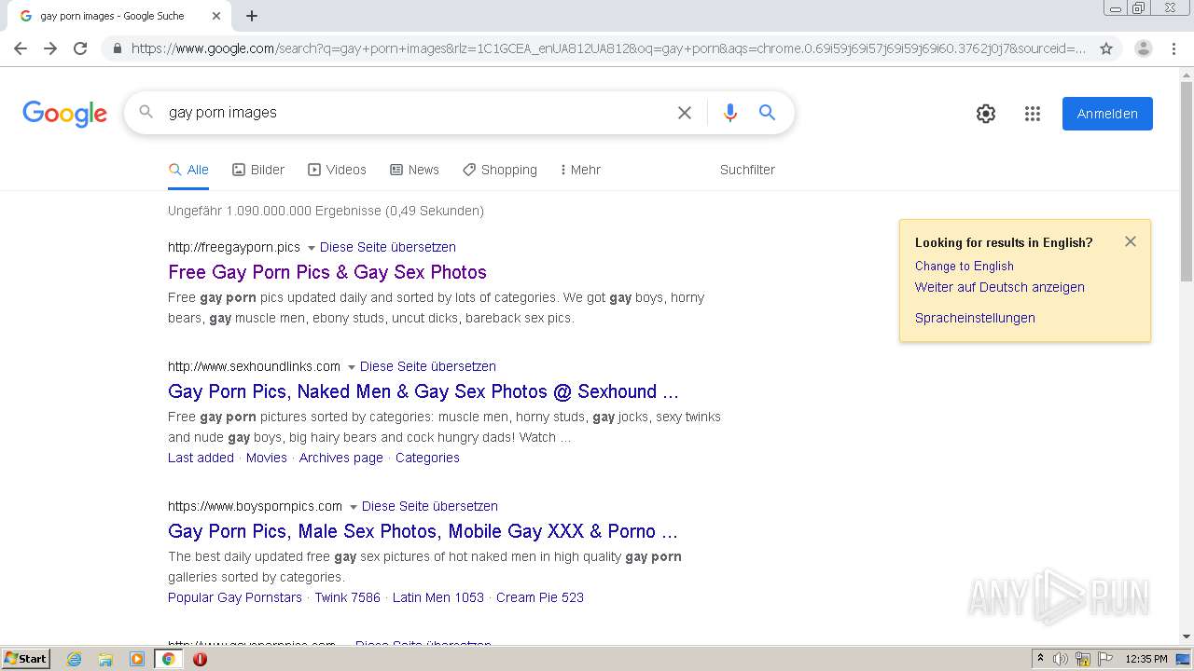Click the Chrome taskbar icon
The image size is (1194, 671).
point(168,659)
